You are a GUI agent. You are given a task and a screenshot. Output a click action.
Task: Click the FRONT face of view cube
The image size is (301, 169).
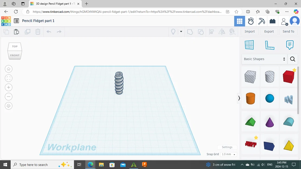coord(15,55)
